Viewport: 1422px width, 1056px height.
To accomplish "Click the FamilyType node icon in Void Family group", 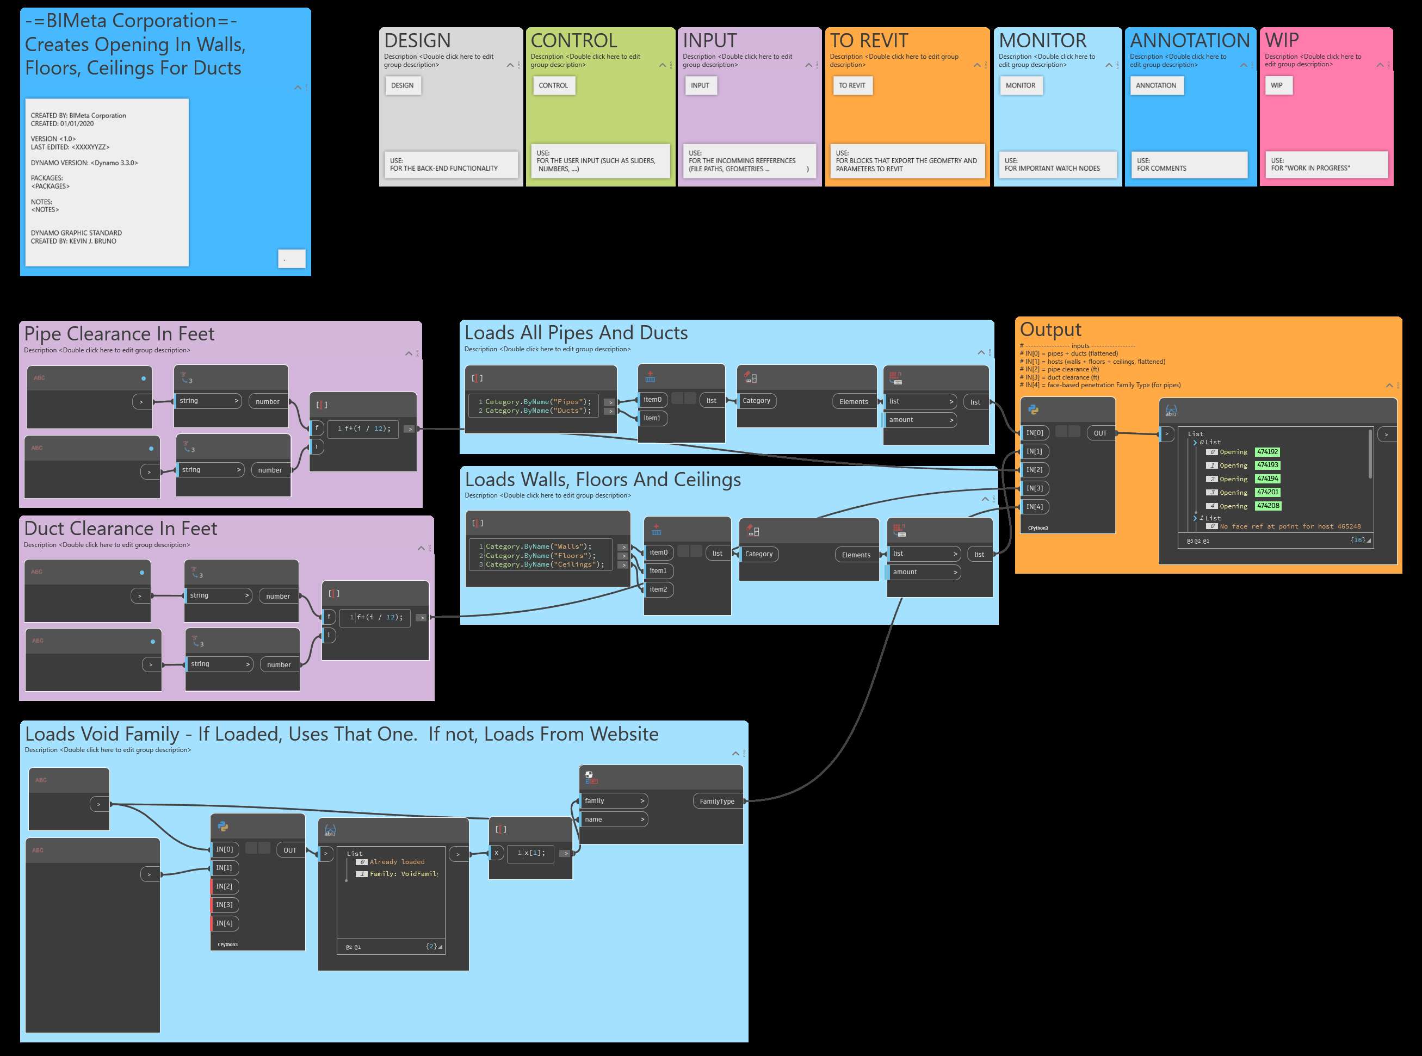I will [590, 777].
